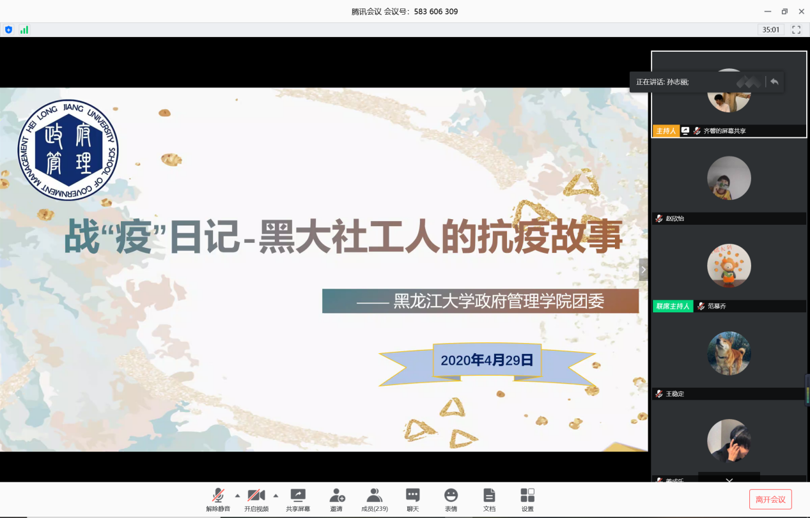Click the reply arrow in speaking notification
810x518 pixels.
coord(774,82)
